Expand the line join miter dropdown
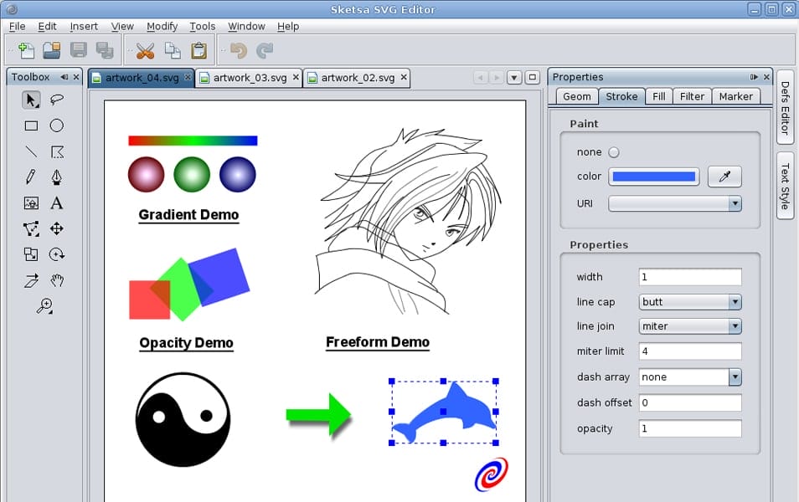Image resolution: width=799 pixels, height=502 pixels. click(735, 326)
